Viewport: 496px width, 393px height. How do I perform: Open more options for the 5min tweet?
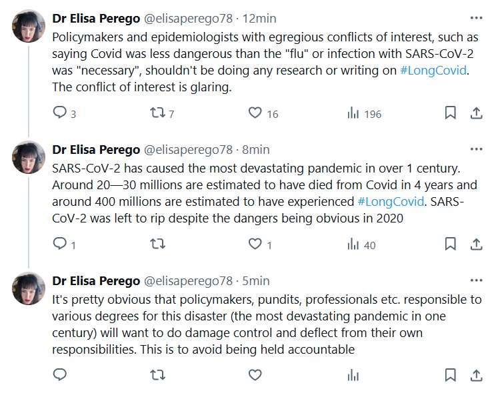point(476,281)
